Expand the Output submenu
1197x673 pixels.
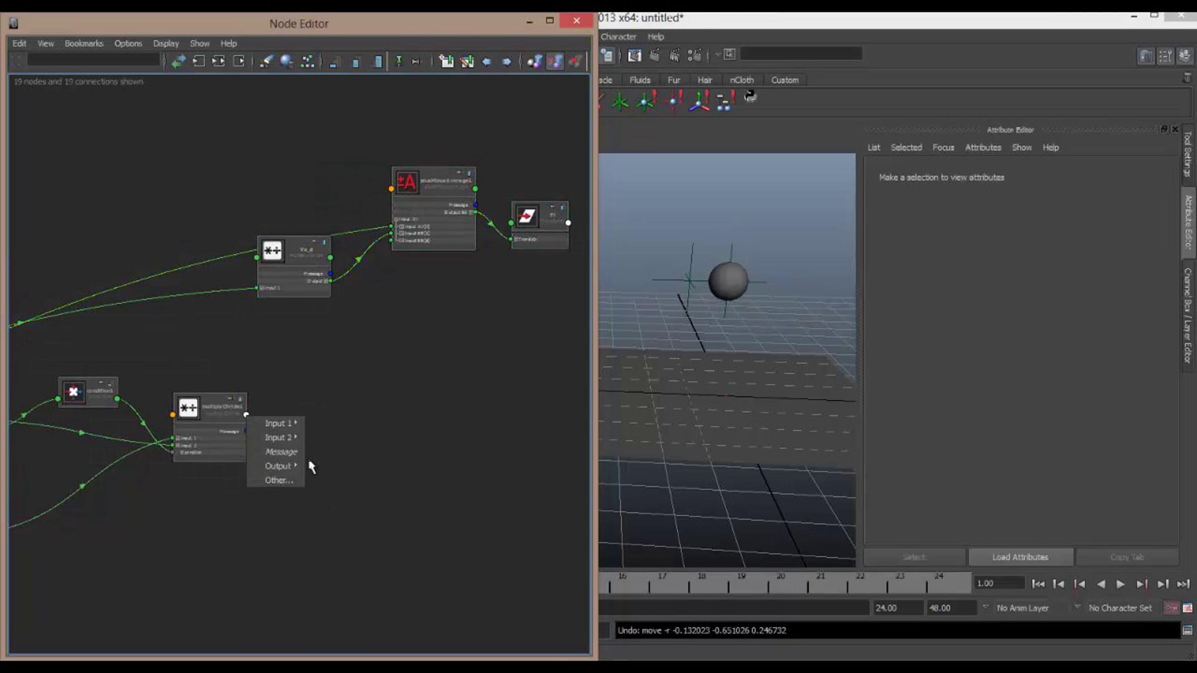tap(276, 466)
